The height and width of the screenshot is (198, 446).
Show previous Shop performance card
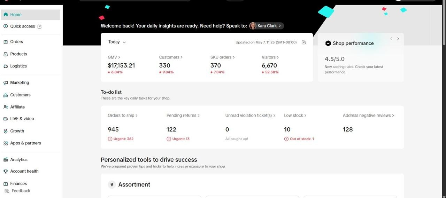[x=391, y=39]
